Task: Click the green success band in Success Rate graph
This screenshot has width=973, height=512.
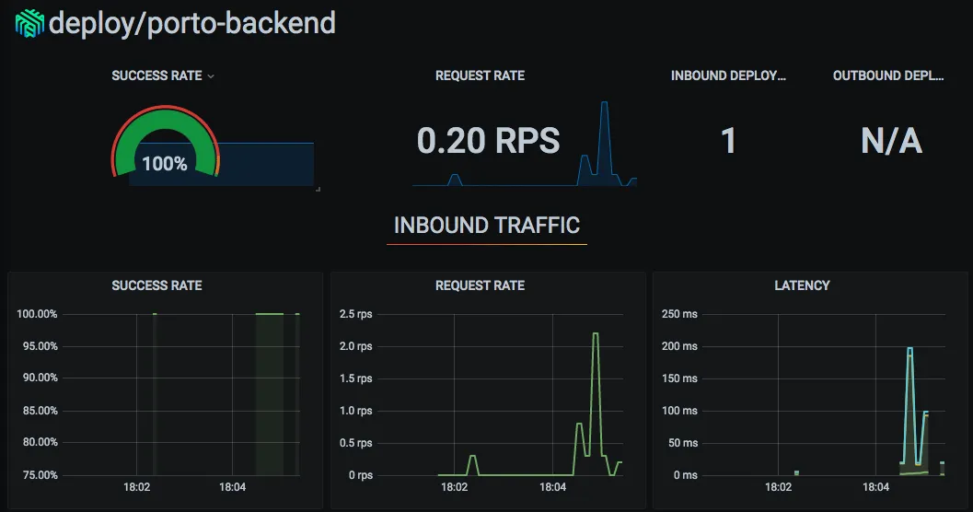Action: point(270,394)
